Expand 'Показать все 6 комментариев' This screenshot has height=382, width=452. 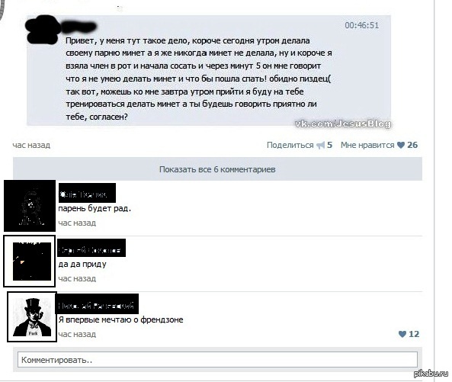pos(218,169)
